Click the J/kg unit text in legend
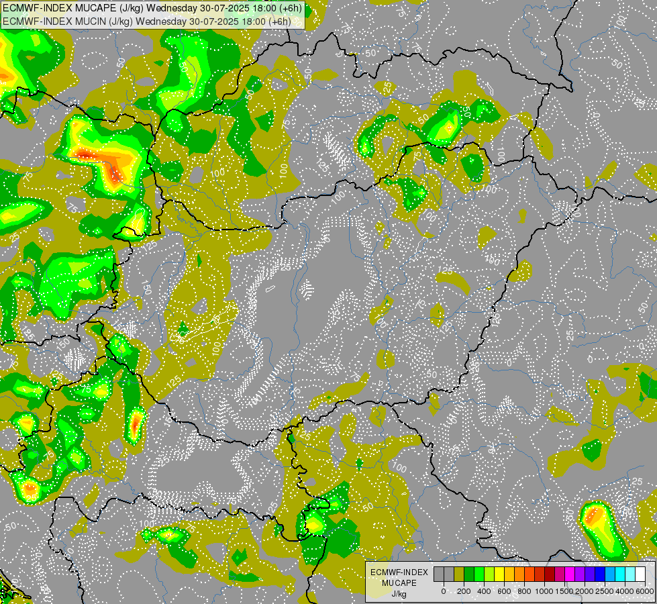The image size is (657, 604). tap(399, 594)
